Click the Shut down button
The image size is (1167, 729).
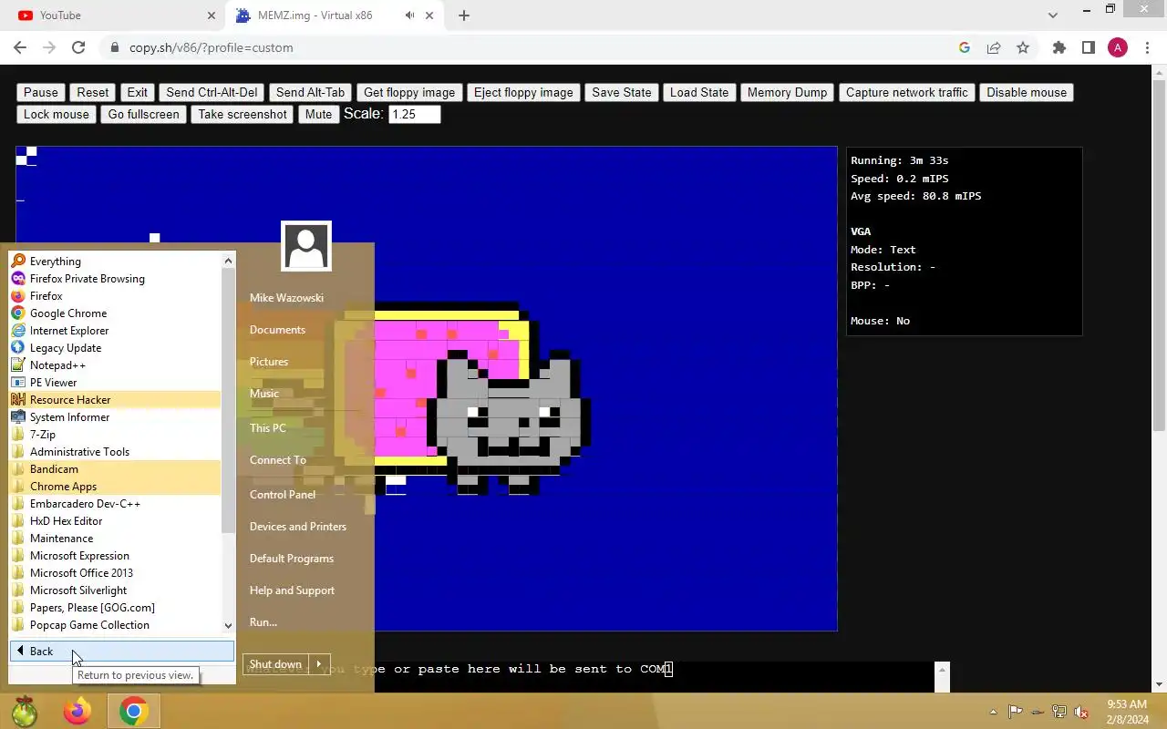(275, 664)
